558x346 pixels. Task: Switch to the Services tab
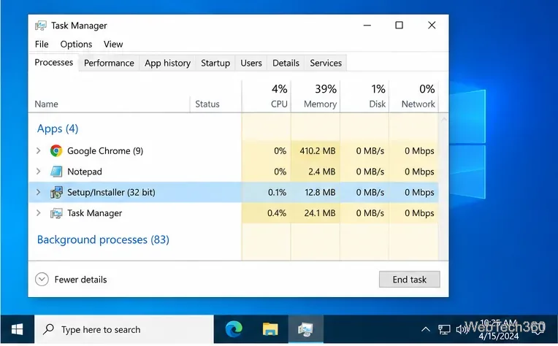(326, 63)
